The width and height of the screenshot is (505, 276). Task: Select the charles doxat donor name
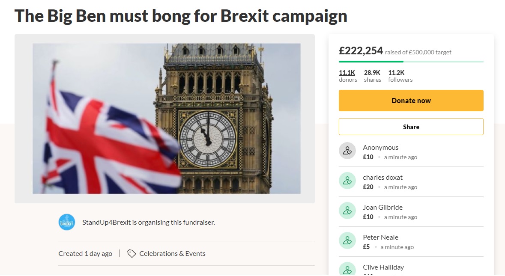[x=382, y=178]
